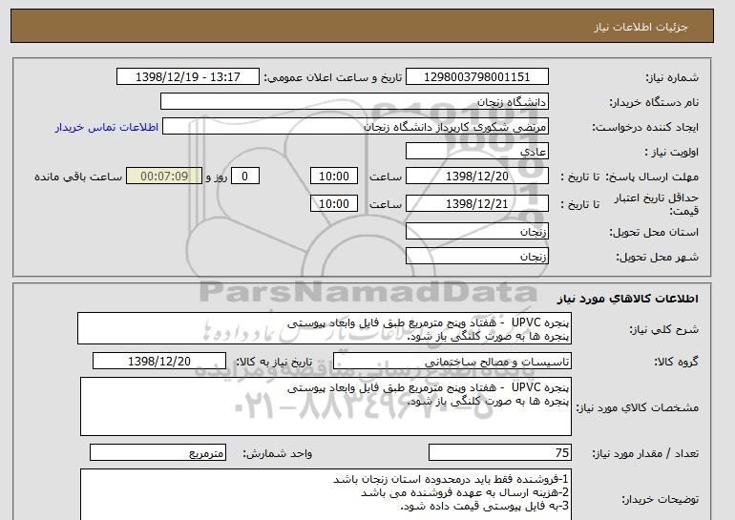Click the label اولویت نیاز
The width and height of the screenshot is (735, 520).
(x=672, y=152)
